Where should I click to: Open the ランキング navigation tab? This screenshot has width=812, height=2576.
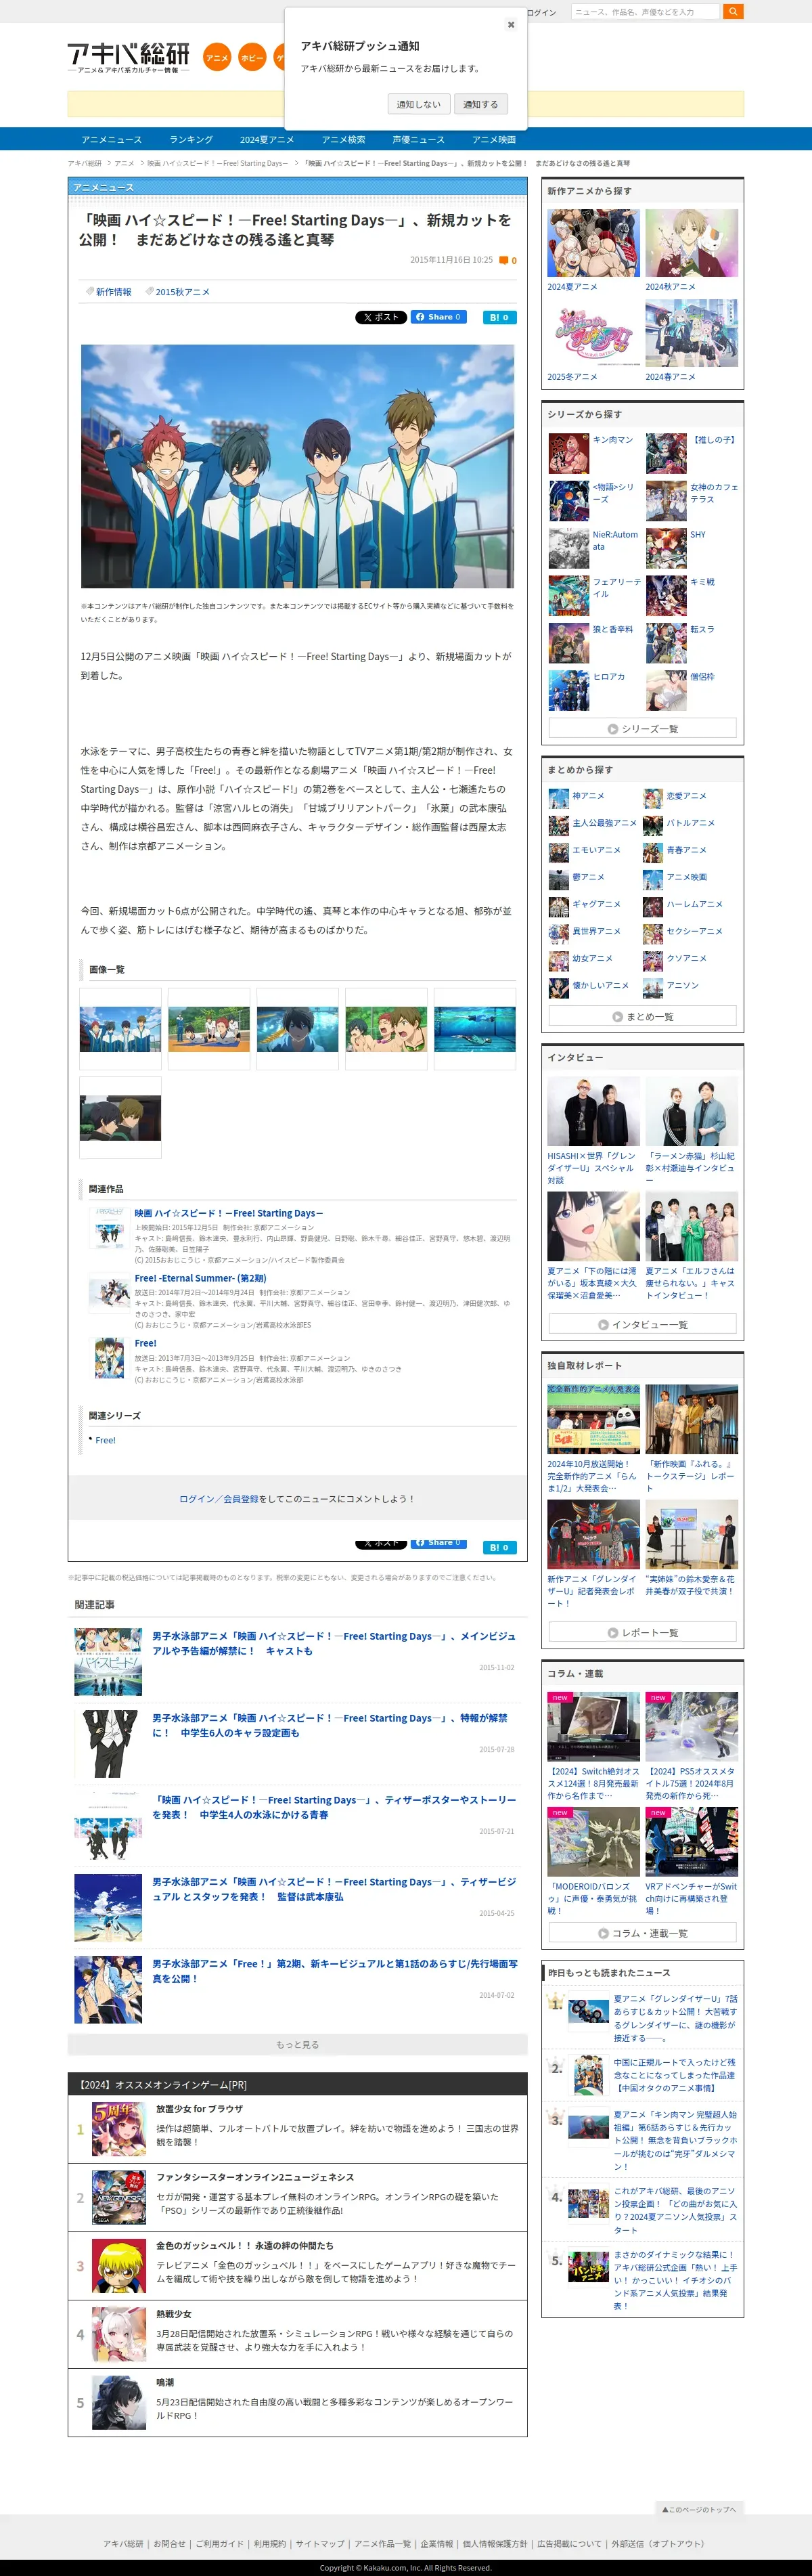(191, 139)
